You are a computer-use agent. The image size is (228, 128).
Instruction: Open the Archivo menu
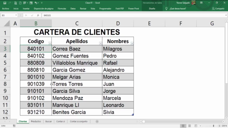6,9
